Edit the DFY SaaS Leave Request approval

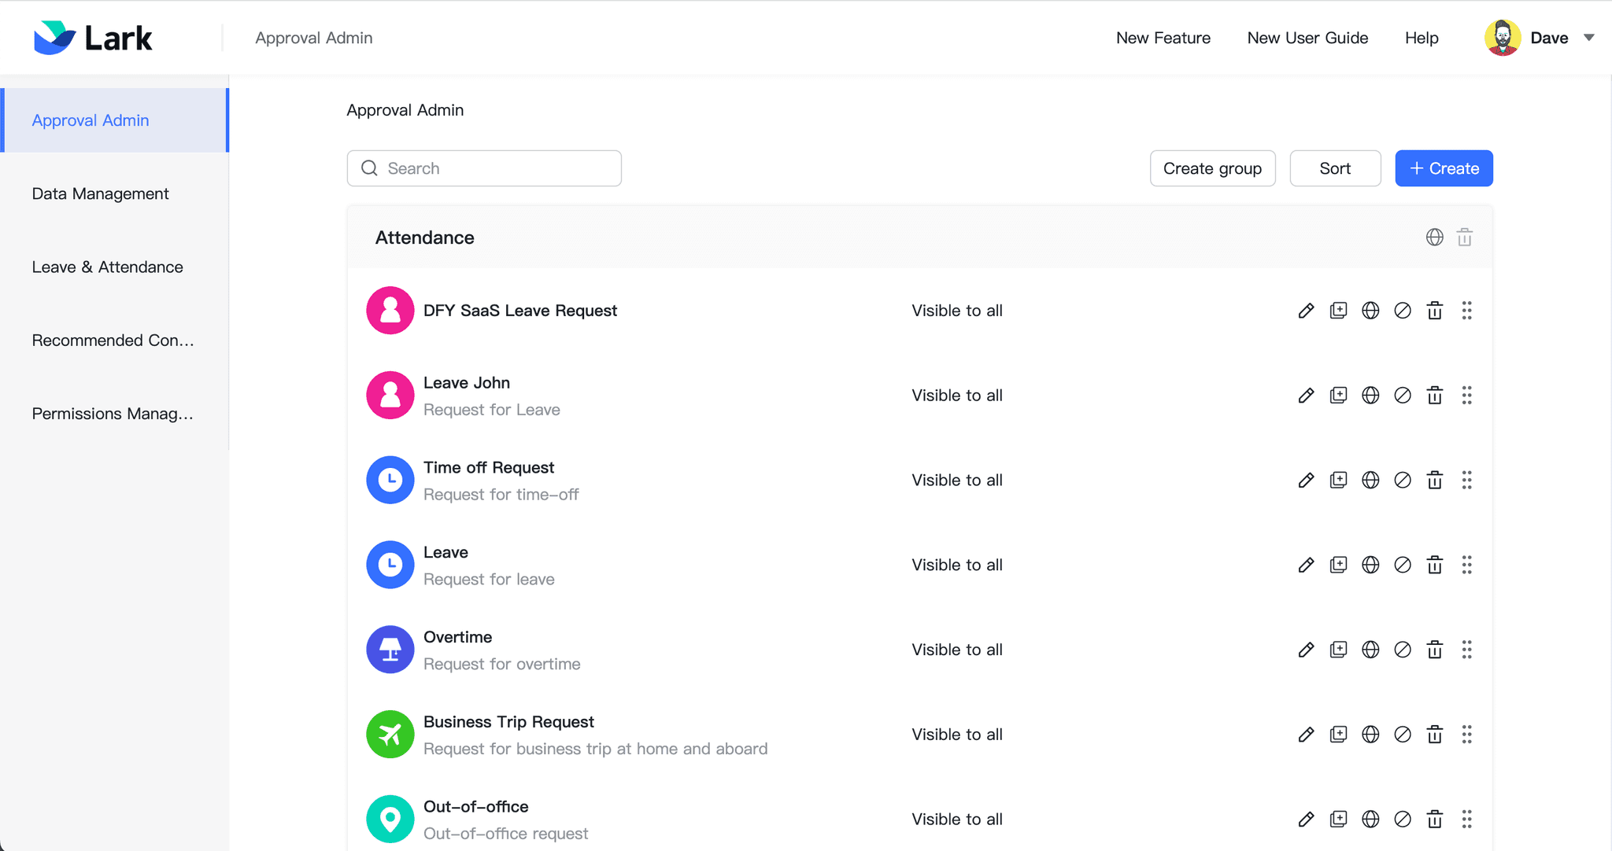click(1307, 310)
